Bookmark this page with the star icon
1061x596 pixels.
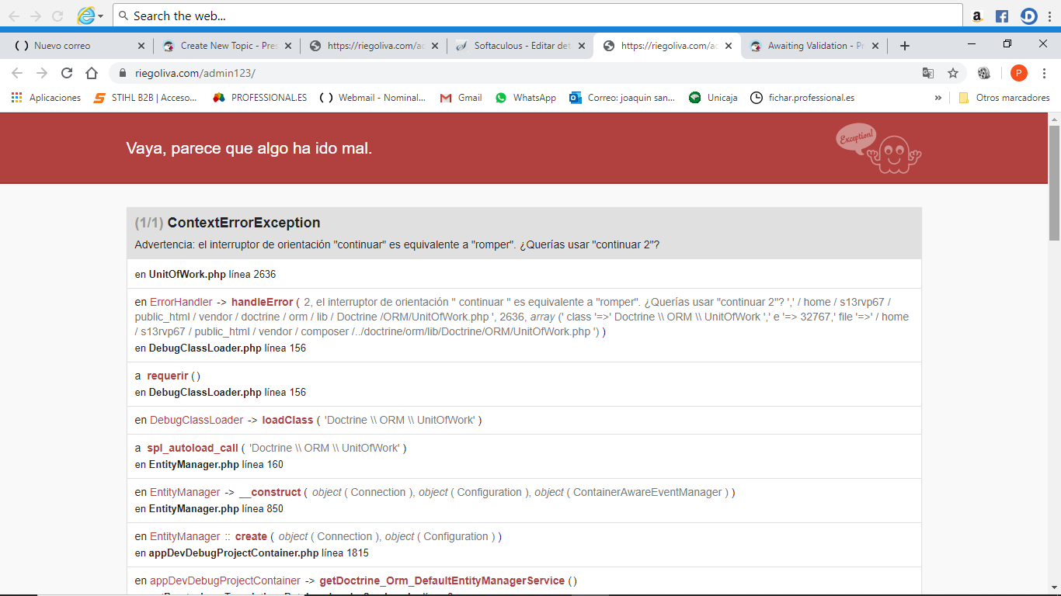tap(953, 73)
